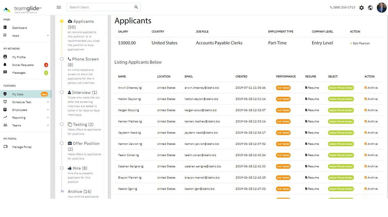Click the Edit Position link
The image size is (388, 217).
[x=360, y=43]
